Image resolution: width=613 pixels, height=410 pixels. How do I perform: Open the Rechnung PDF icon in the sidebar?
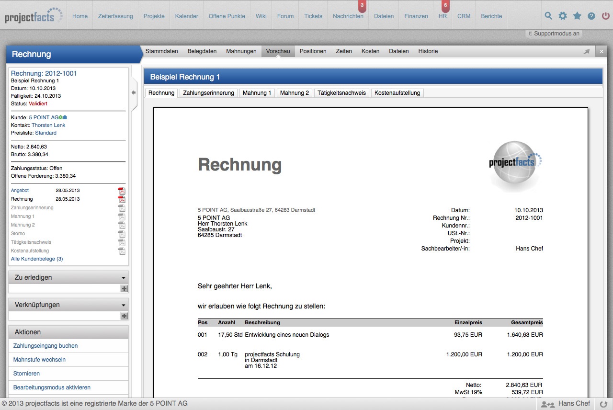[x=122, y=199]
